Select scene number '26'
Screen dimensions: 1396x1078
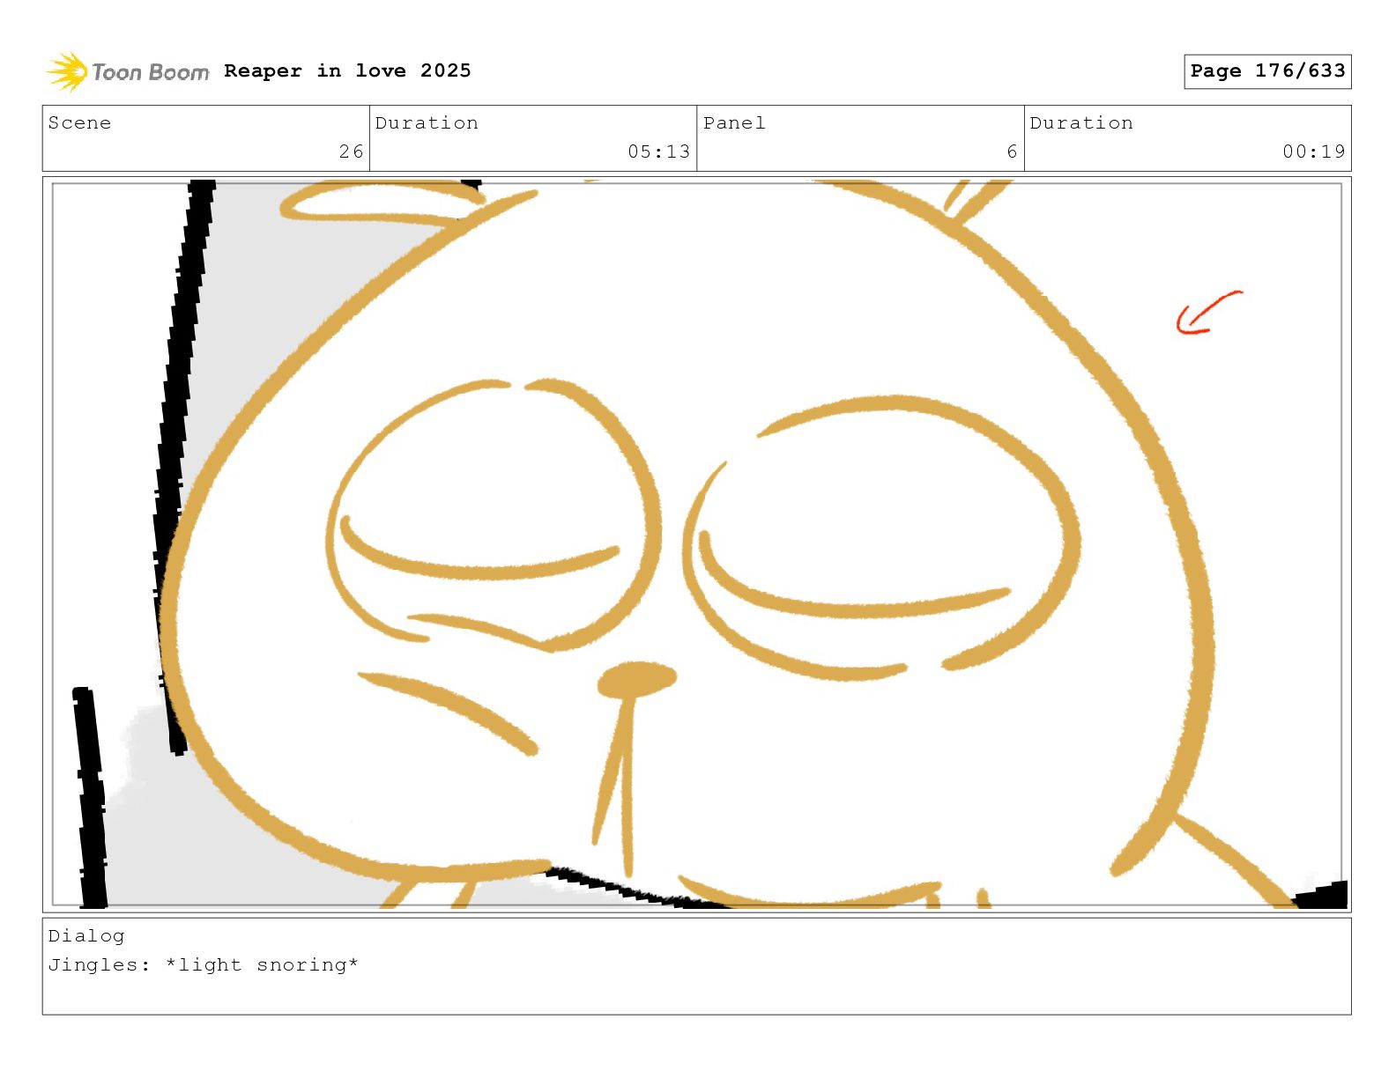click(351, 151)
